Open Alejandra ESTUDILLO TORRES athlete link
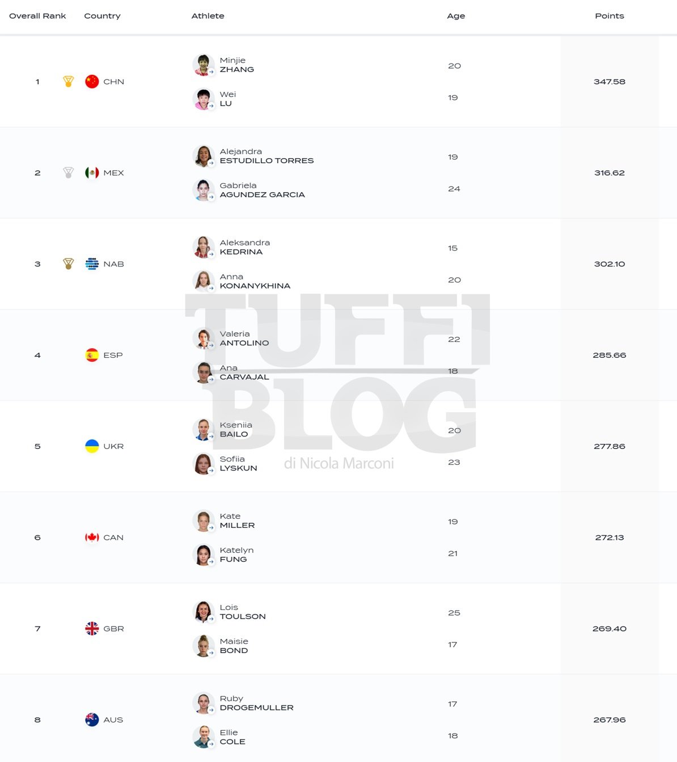 point(266,156)
